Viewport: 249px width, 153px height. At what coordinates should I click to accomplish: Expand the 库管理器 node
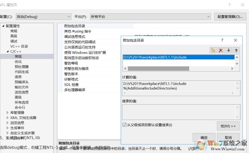click(x=8, y=113)
